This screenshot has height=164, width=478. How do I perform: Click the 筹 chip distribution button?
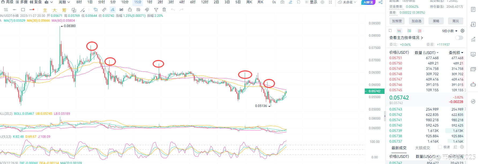[64, 10]
